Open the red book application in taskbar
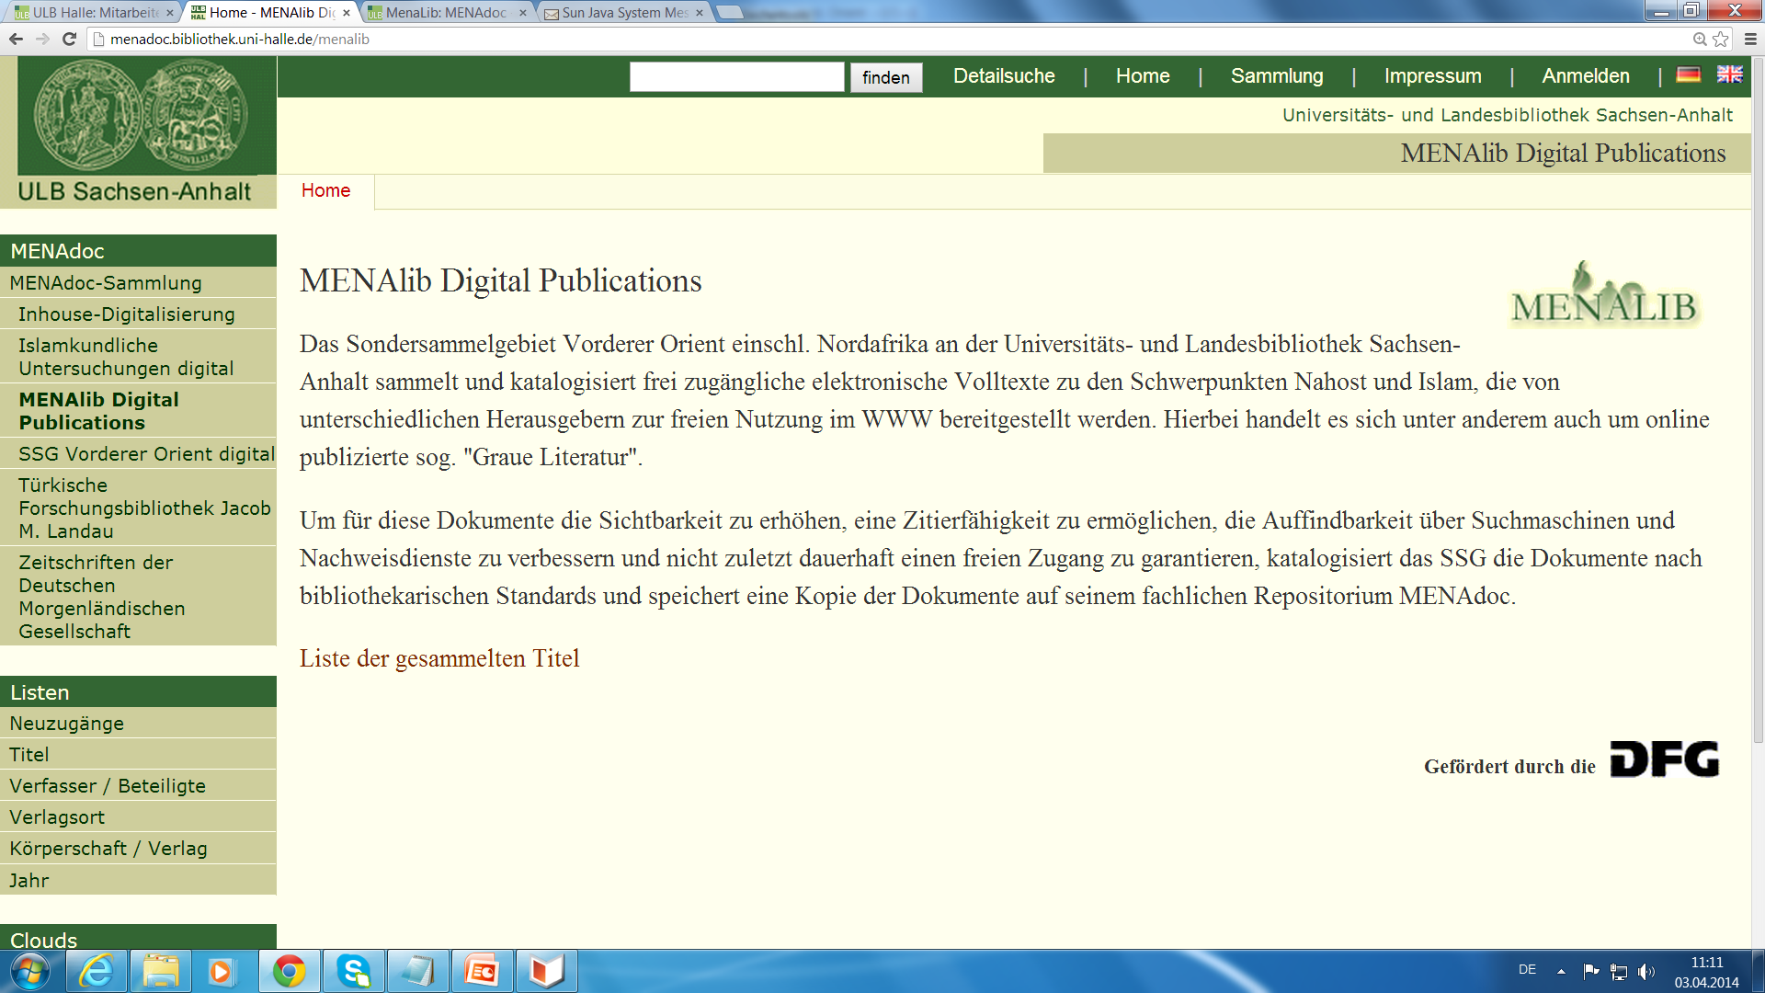 (546, 971)
